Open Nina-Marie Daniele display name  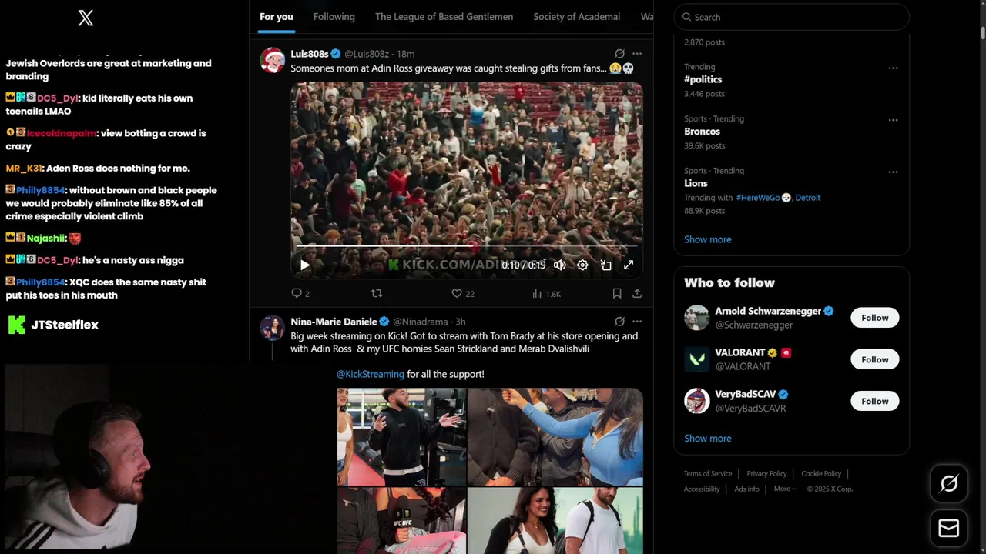tap(334, 322)
